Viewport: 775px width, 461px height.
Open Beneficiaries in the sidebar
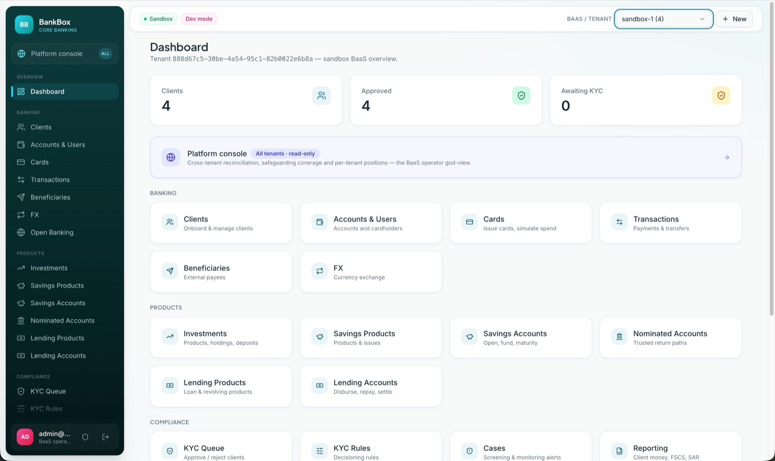[64, 197]
